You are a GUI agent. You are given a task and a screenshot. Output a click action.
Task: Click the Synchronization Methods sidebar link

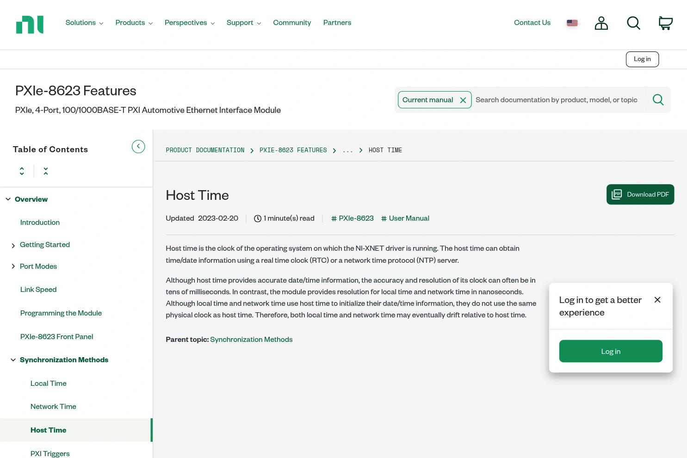(64, 360)
